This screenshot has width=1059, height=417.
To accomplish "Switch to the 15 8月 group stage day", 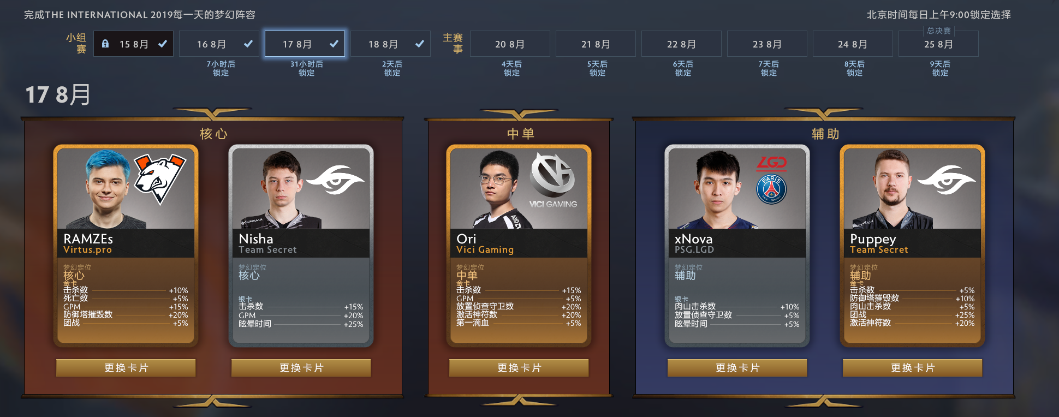I will (133, 44).
